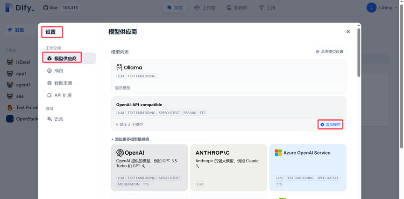404x199 pixels.
Task: Click the 106,315 star count
Action: (70, 8)
